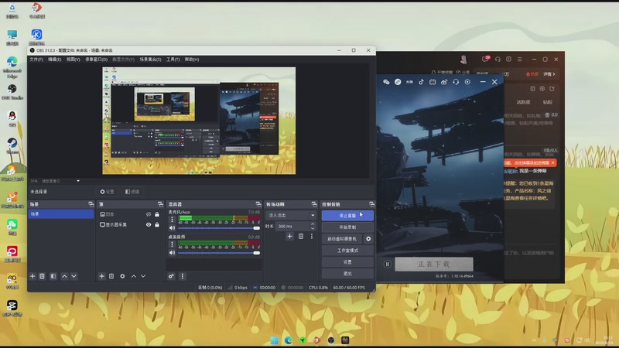The image size is (619, 348).
Task: Click headset support icon in game launcher top bar
Action: (456, 82)
